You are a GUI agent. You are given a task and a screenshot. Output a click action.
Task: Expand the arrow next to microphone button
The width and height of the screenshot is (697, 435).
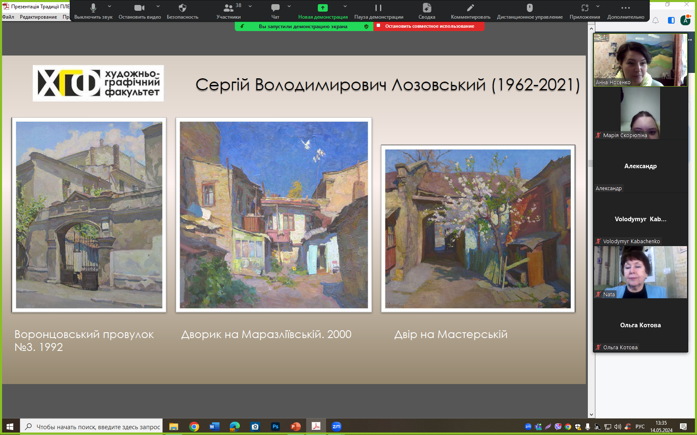tap(110, 6)
